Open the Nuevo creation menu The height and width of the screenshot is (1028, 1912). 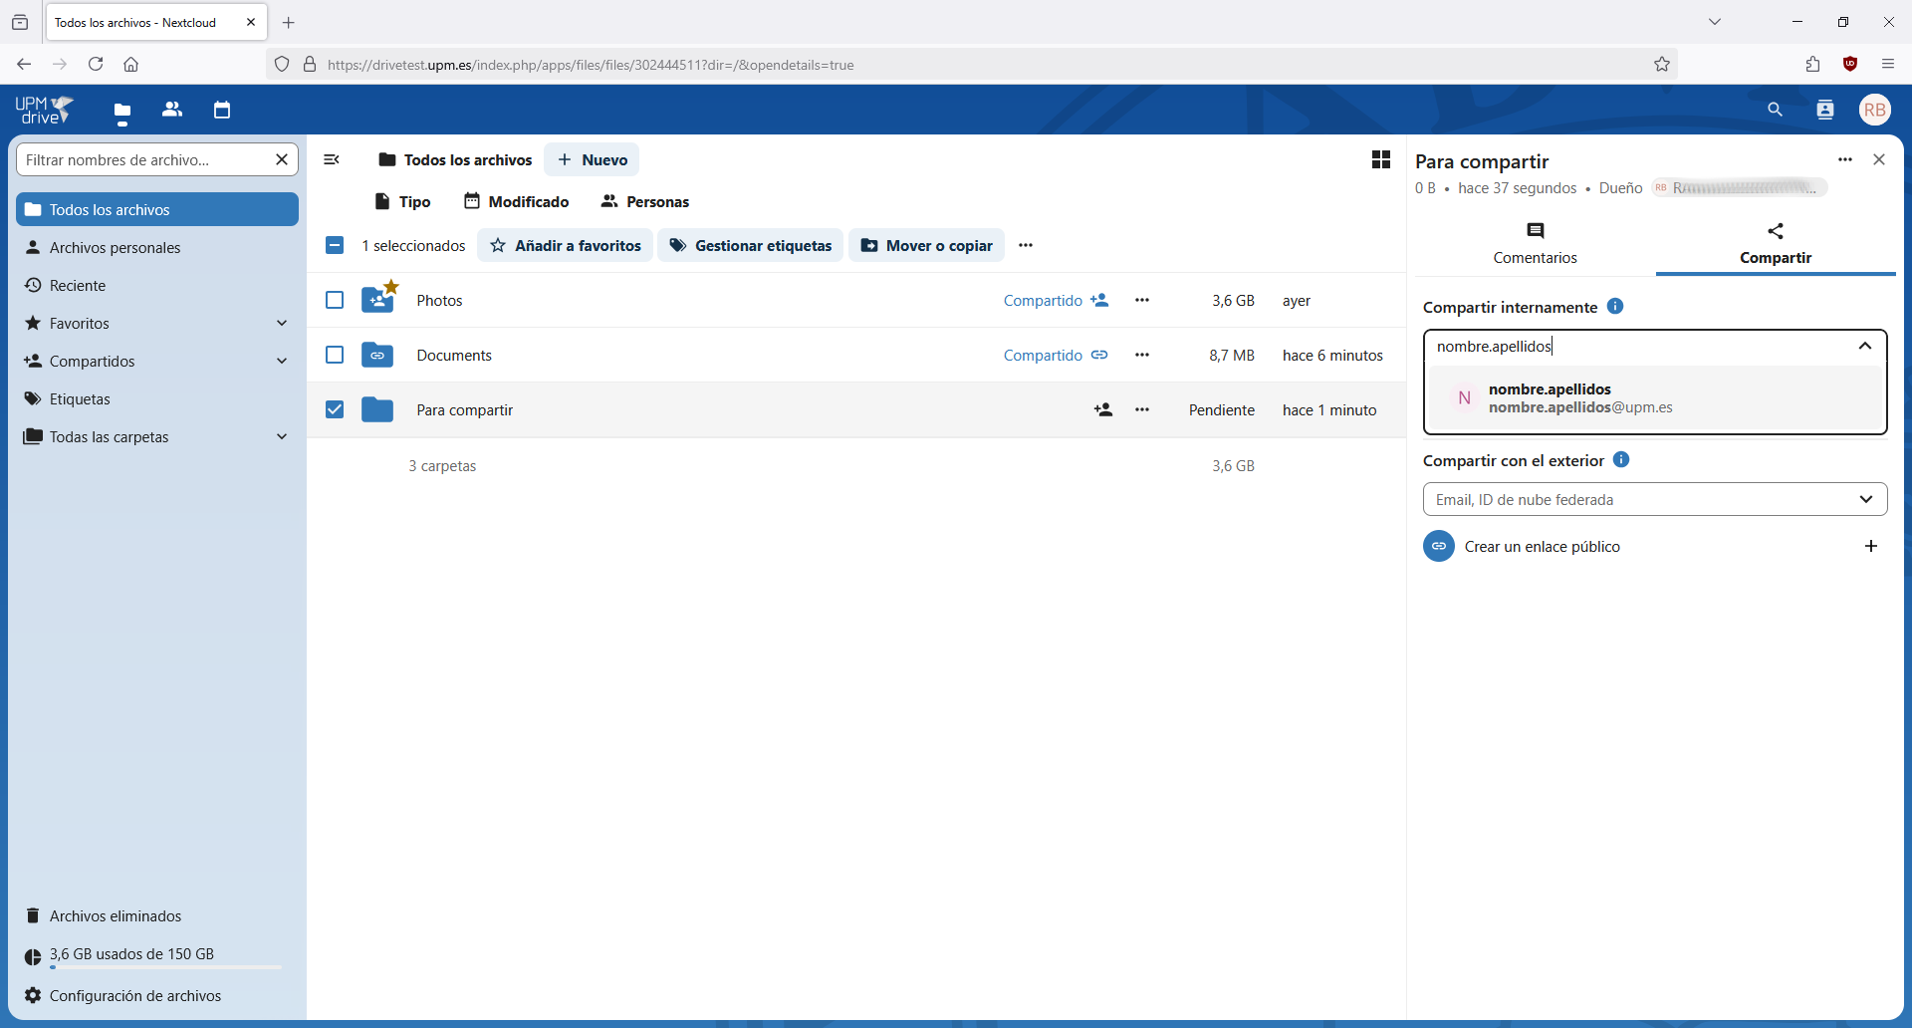tap(592, 159)
